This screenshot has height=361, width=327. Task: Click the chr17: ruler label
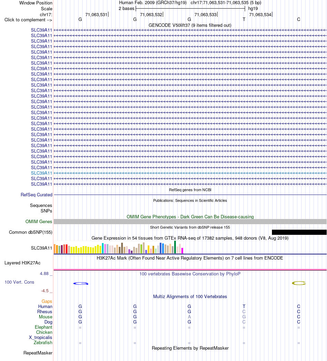(46, 14)
